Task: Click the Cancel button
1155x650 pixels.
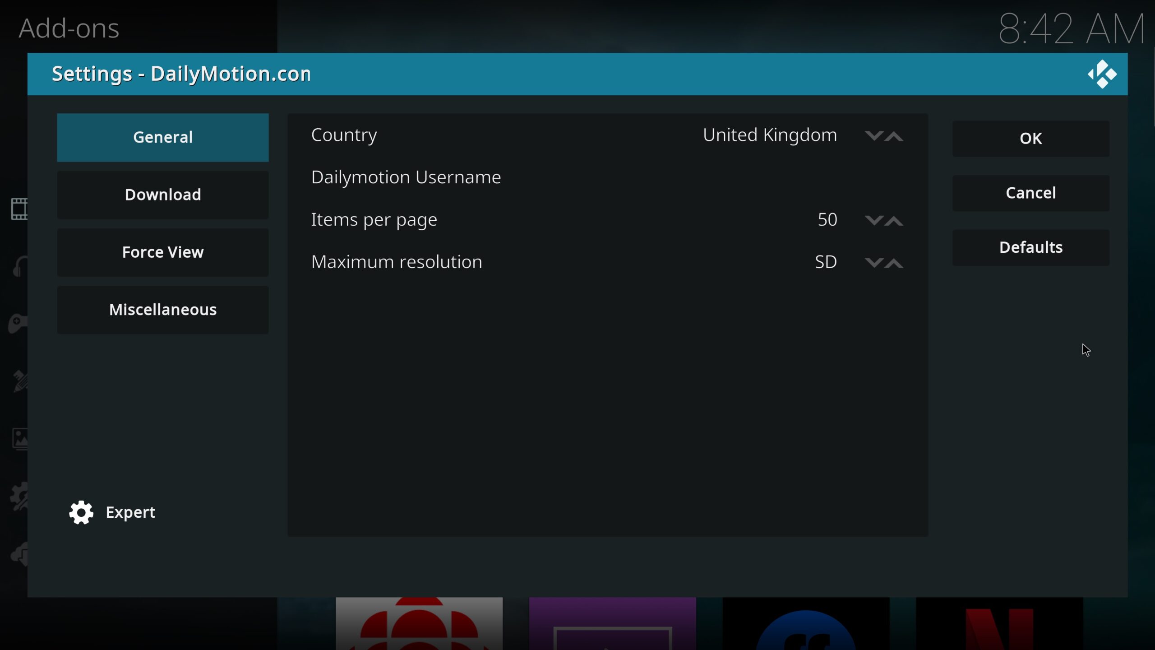Action: (1030, 193)
